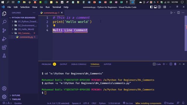Switch to the OUTPUT tab
187x105 pixels.
click(63, 64)
